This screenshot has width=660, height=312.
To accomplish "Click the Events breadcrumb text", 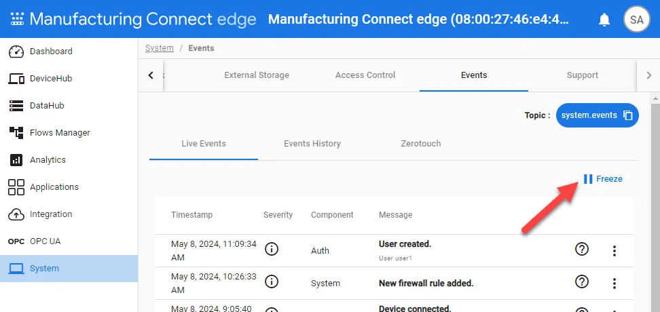I will [201, 48].
